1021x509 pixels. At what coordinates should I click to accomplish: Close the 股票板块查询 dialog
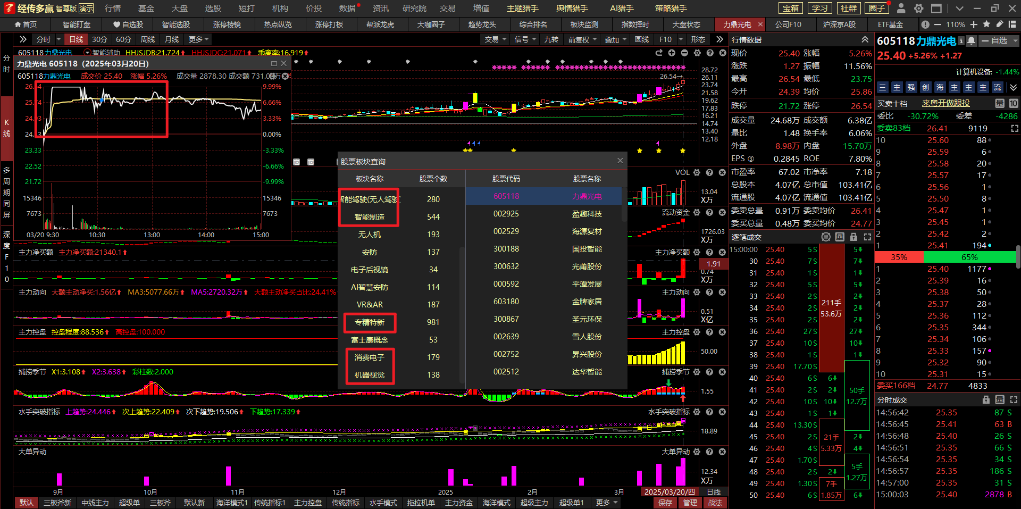pos(620,161)
